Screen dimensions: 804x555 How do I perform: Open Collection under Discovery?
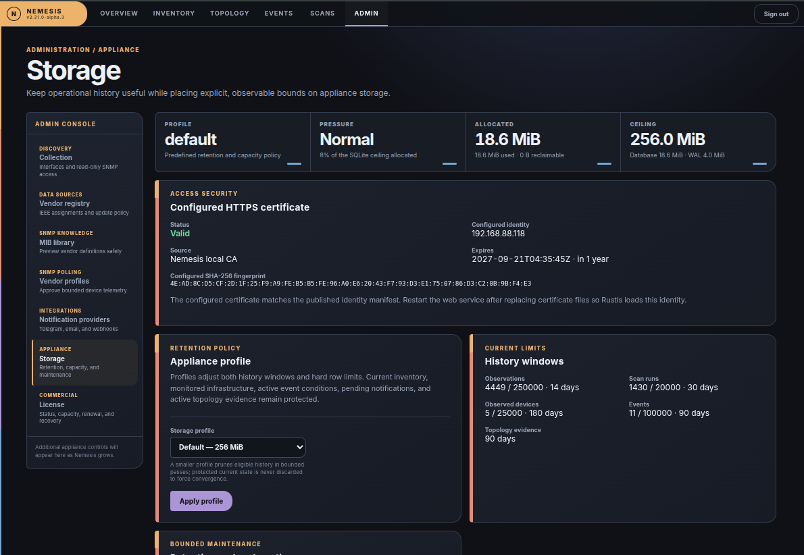(x=84, y=161)
